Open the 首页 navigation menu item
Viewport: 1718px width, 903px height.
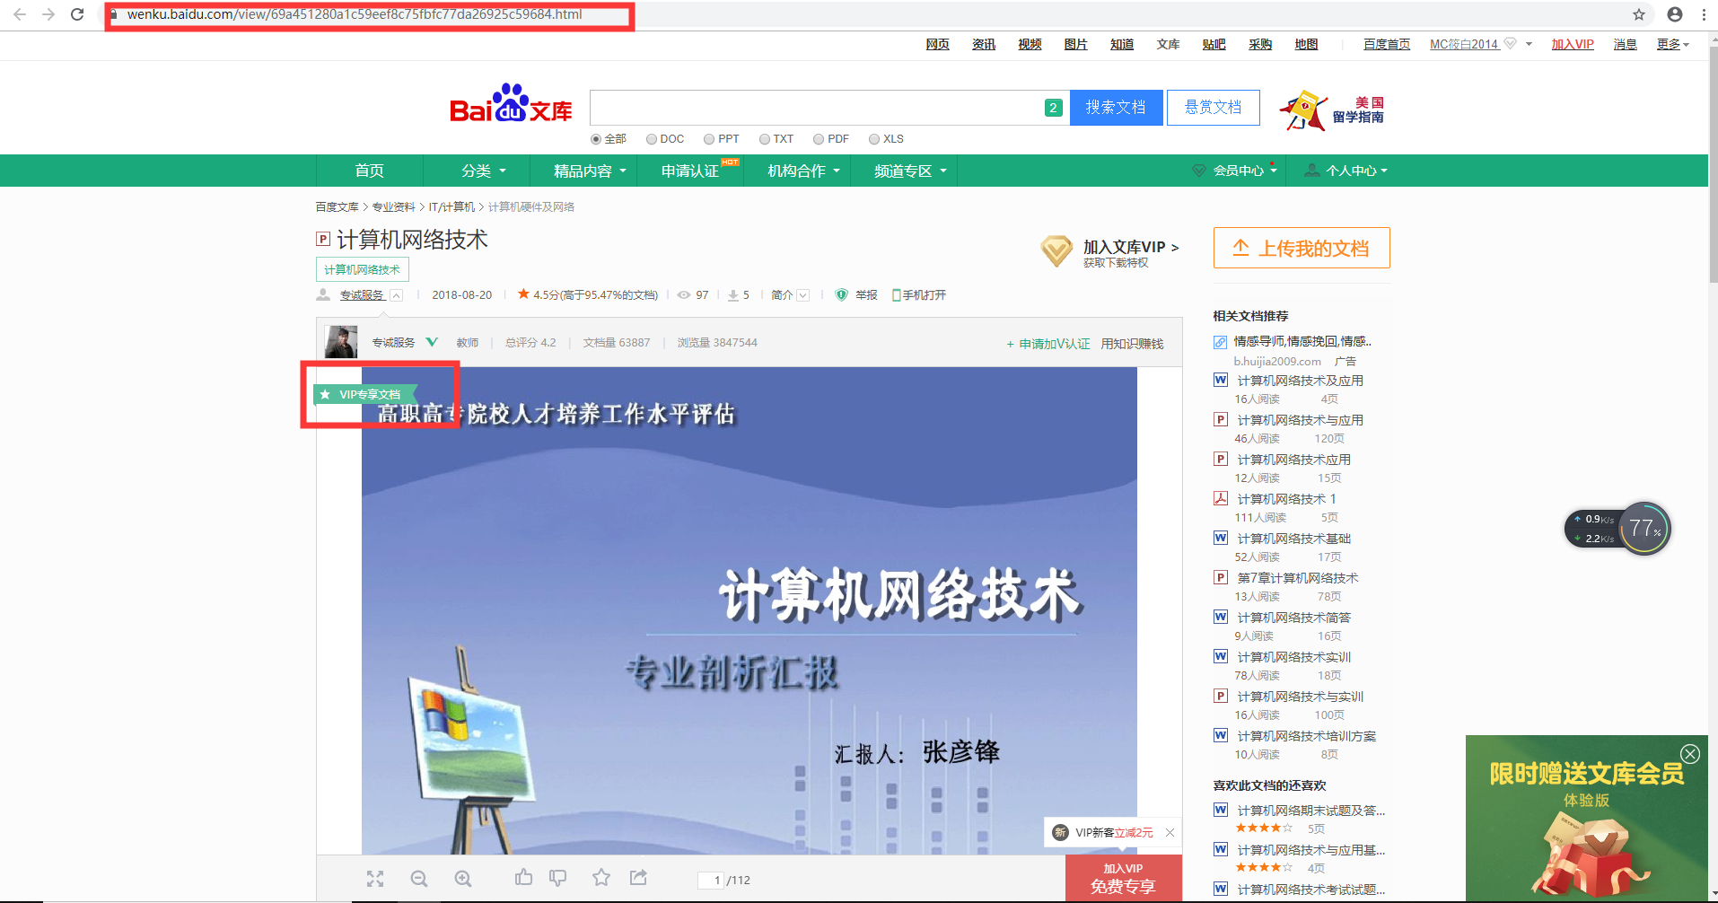click(369, 171)
